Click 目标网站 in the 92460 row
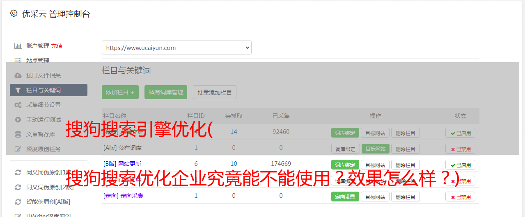Image resolution: width=525 pixels, height=217 pixels. (375, 133)
